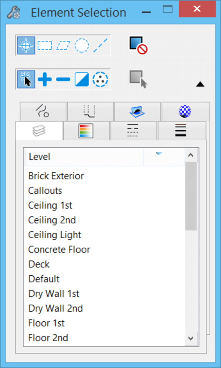
Task: Toggle Select All/Clear mode icon
Action: pos(100,79)
